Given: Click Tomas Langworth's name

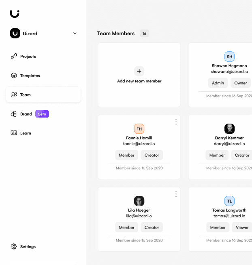Looking at the screenshot, I should 229,210.
